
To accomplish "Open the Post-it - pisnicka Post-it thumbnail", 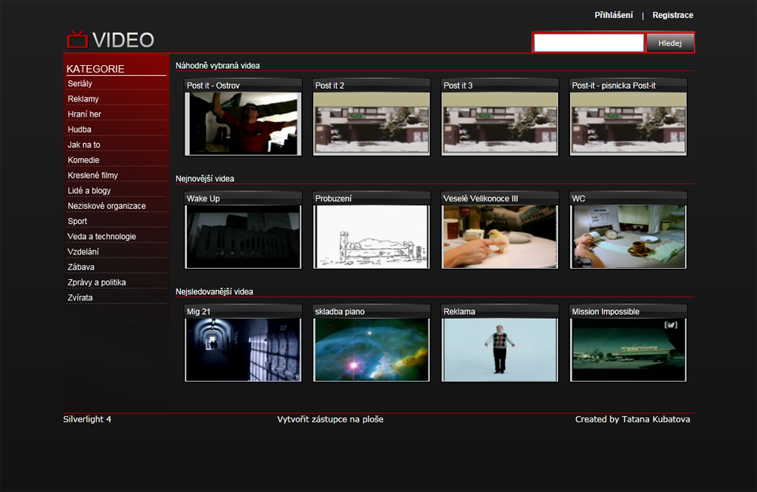I will (628, 123).
